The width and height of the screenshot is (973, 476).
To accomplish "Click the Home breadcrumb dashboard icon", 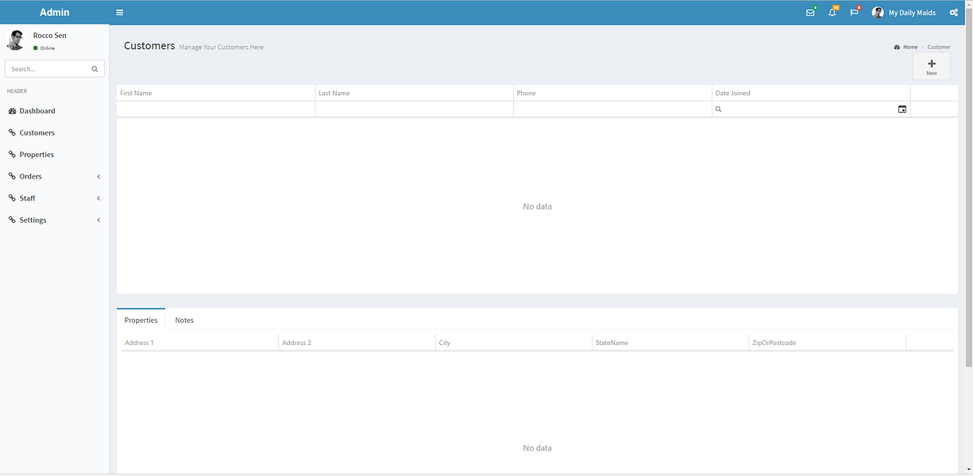I will coord(897,48).
